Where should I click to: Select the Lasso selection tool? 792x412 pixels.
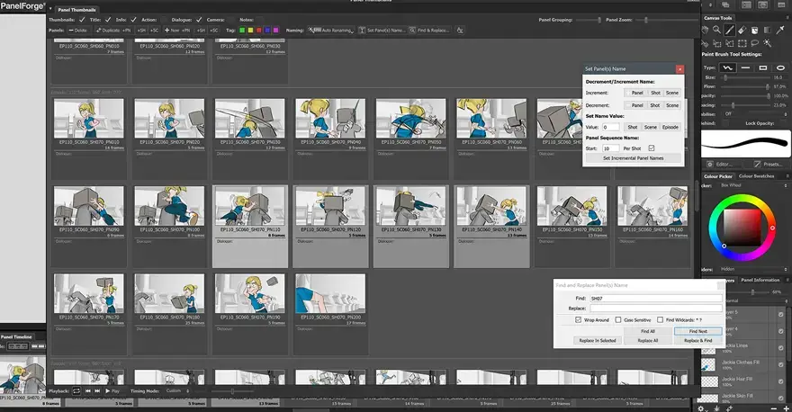[x=754, y=43]
